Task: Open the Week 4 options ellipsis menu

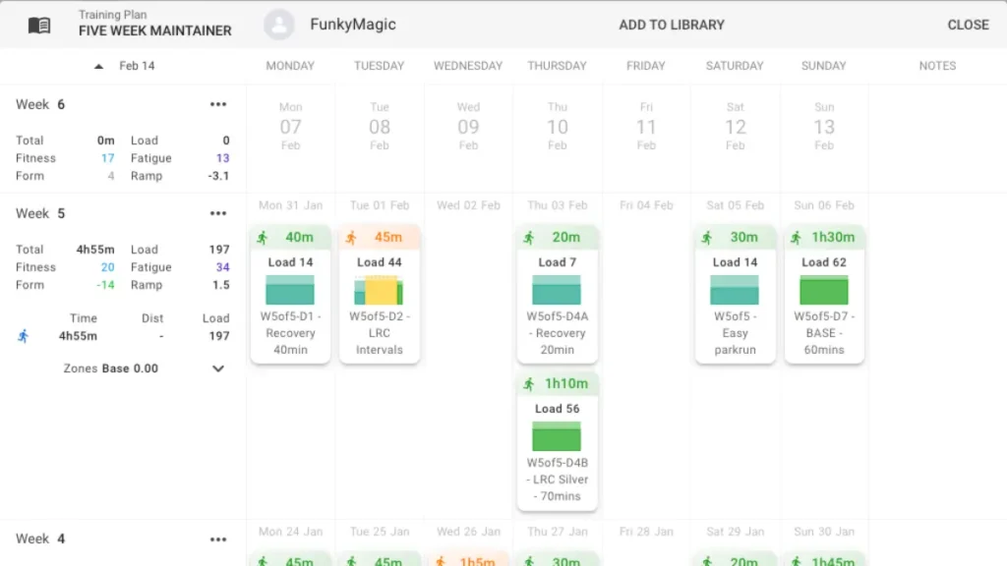Action: pyautogui.click(x=218, y=538)
